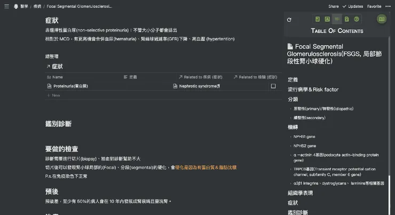Open the Related to 檢驗 (症狀) column header
395x215 pixels.
[x=256, y=77]
